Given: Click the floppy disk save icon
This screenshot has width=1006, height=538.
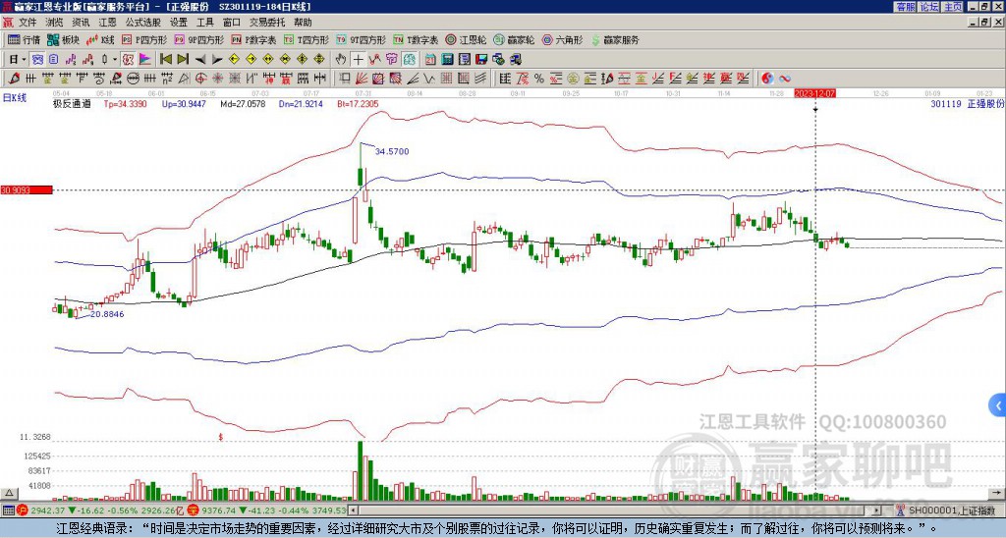Looking at the screenshot, I should pos(481,60).
